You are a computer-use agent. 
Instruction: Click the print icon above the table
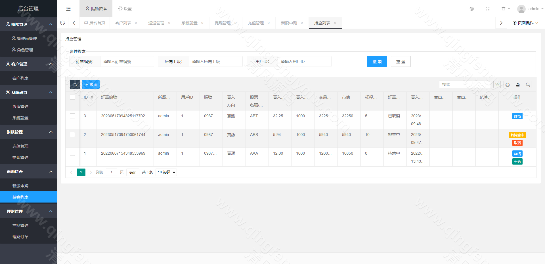pos(508,84)
